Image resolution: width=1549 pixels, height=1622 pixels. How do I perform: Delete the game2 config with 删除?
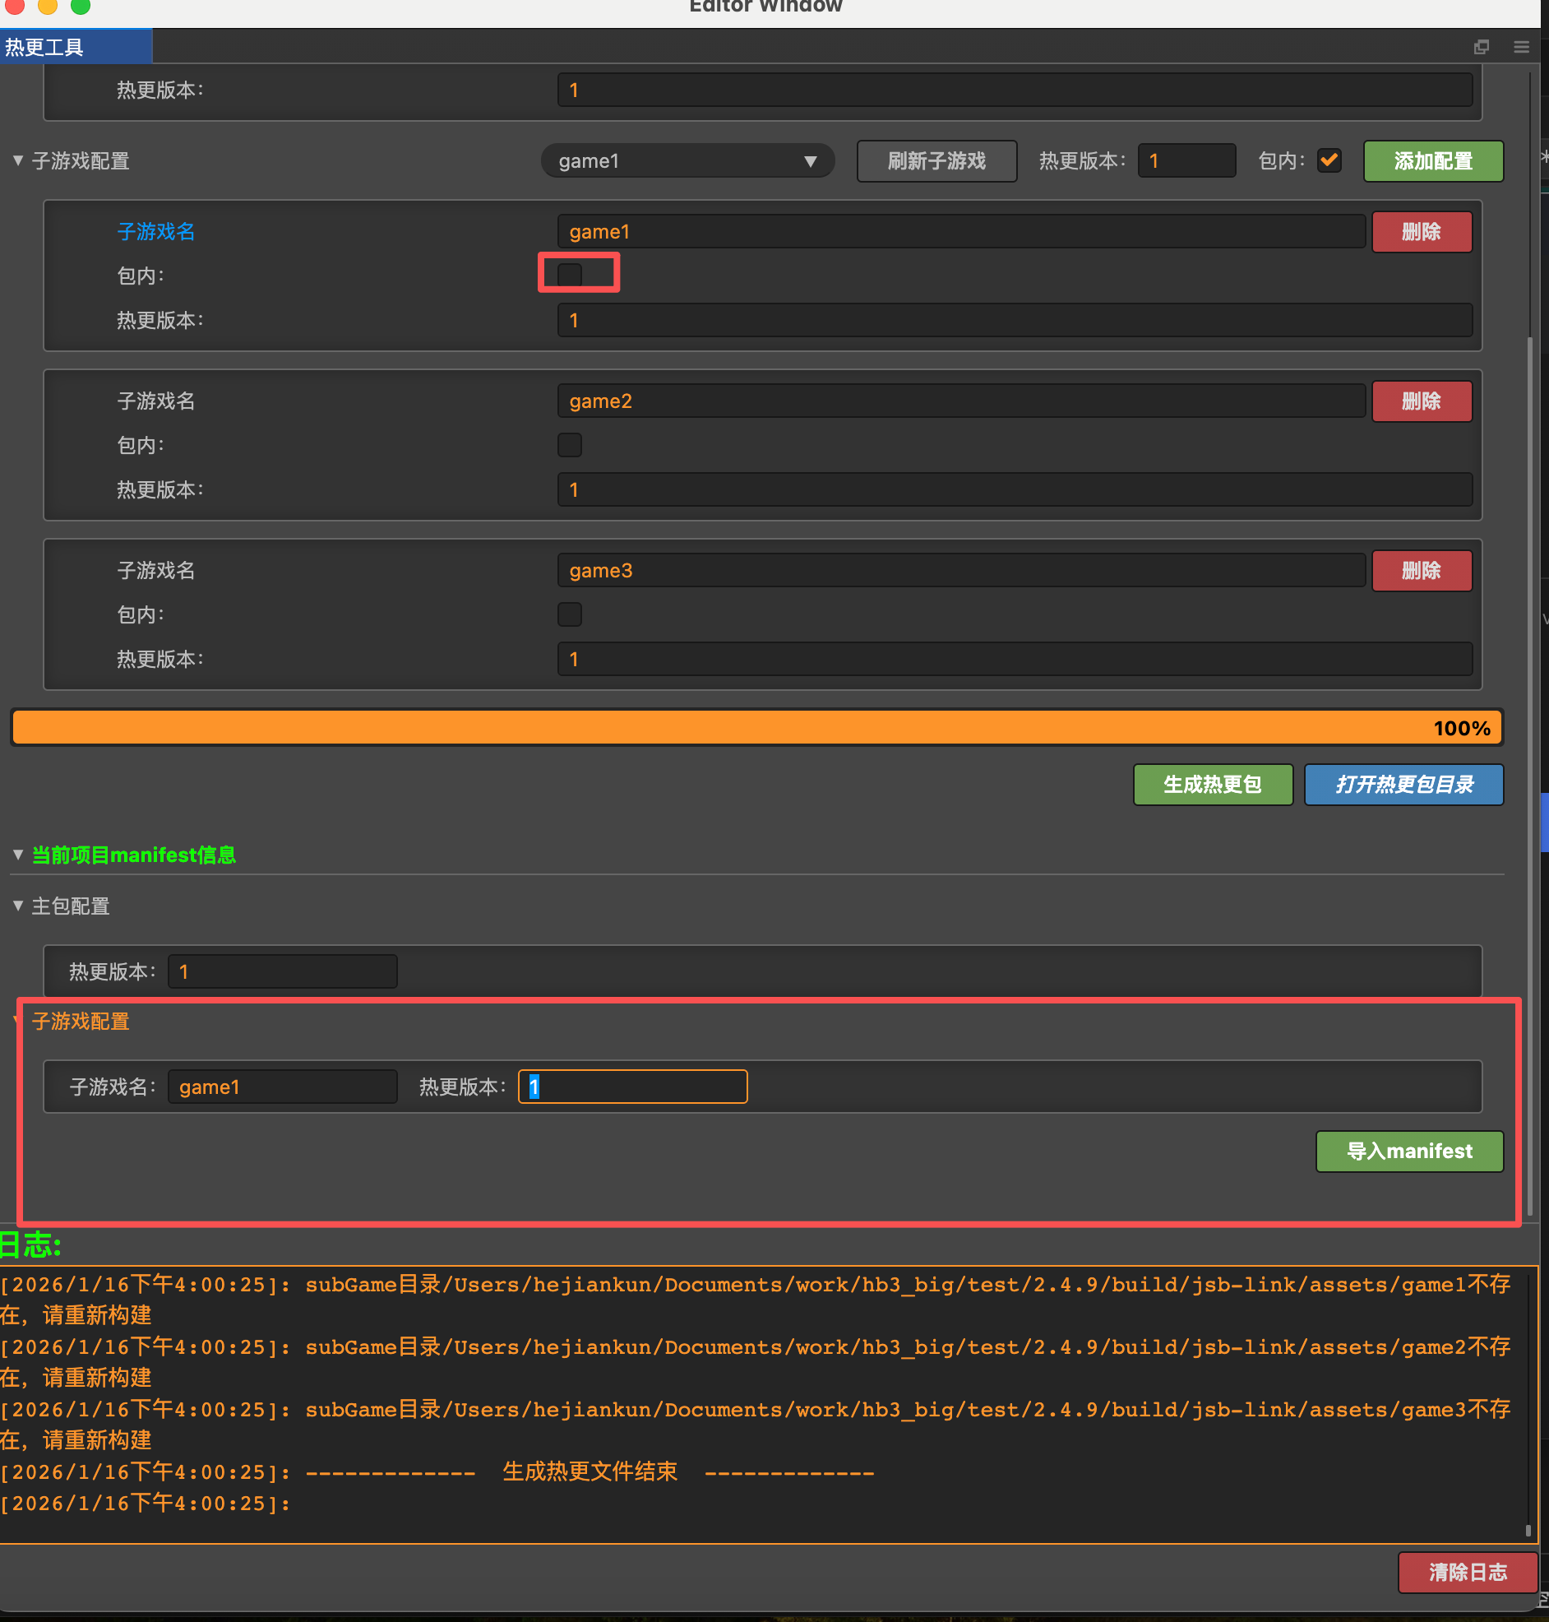(x=1421, y=401)
